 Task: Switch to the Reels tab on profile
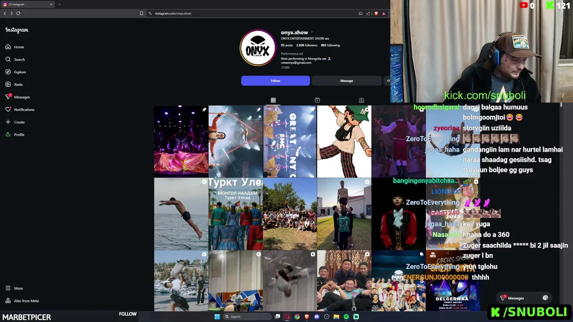(x=317, y=100)
